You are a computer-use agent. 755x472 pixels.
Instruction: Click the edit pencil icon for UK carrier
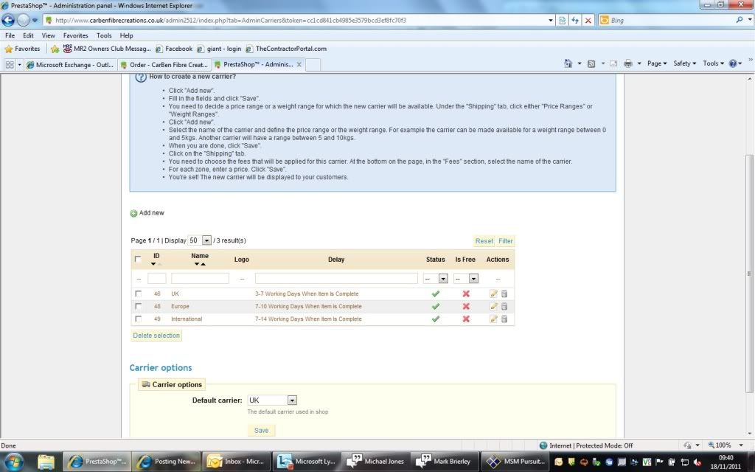494,294
